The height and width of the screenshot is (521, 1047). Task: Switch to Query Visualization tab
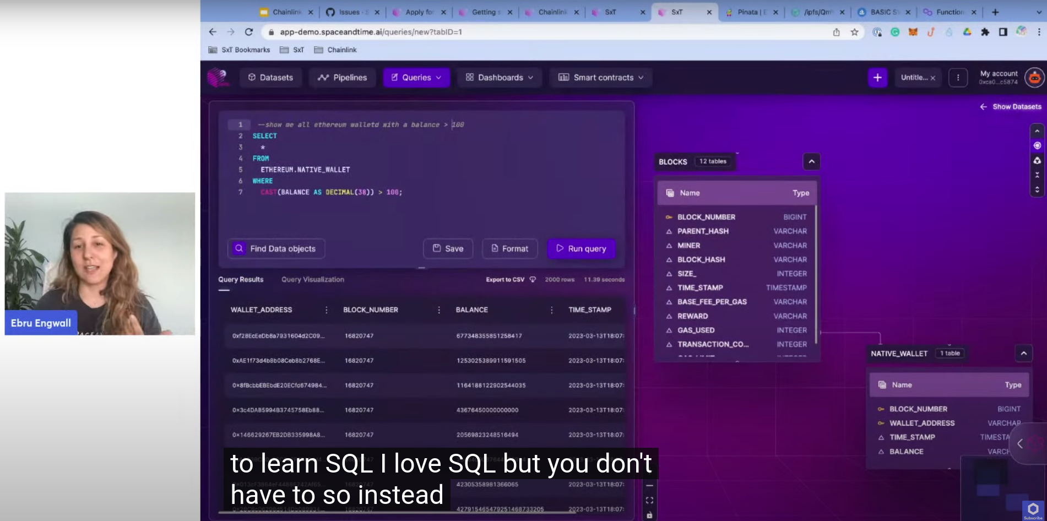pos(313,280)
